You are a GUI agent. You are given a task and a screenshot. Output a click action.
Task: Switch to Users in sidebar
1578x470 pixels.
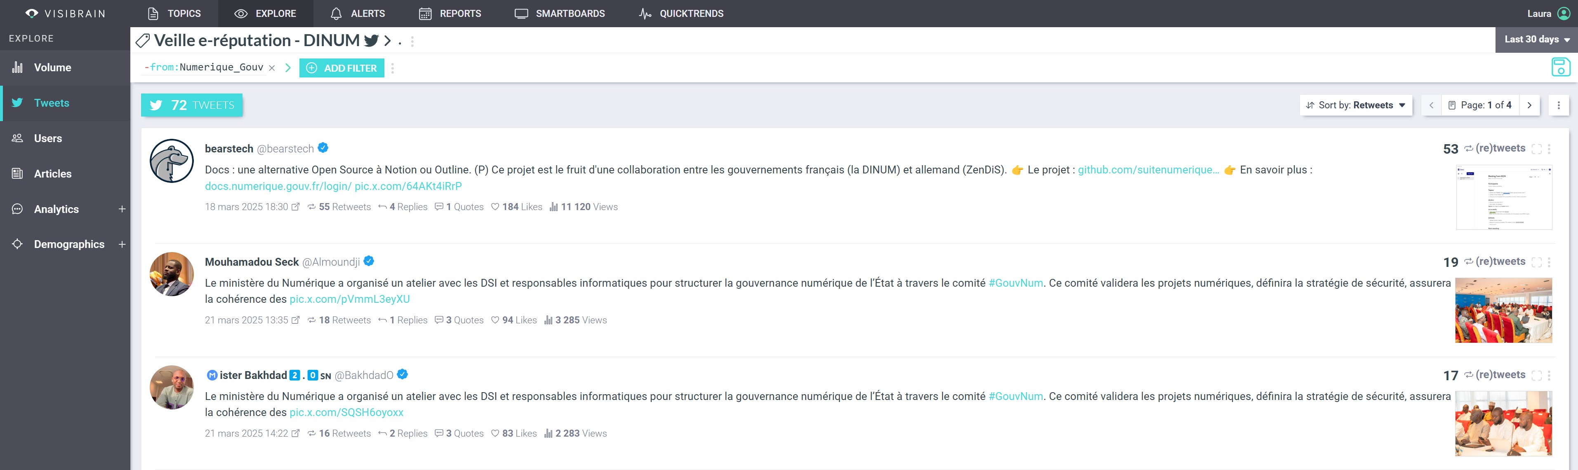click(x=48, y=138)
